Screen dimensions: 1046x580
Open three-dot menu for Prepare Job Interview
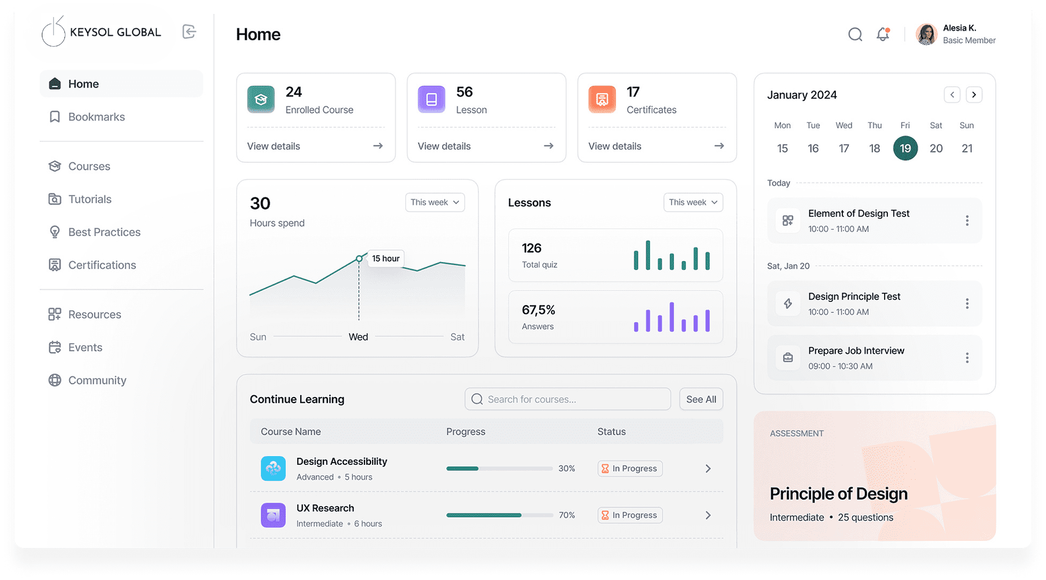pyautogui.click(x=967, y=358)
